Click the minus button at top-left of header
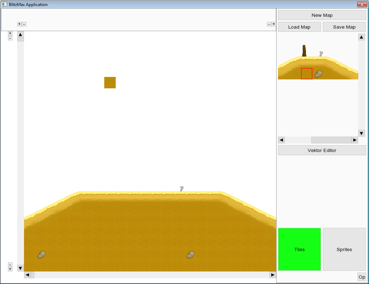Image resolution: width=369 pixels, height=284 pixels. click(x=24, y=24)
